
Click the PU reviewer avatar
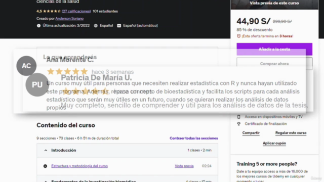(x=37, y=84)
